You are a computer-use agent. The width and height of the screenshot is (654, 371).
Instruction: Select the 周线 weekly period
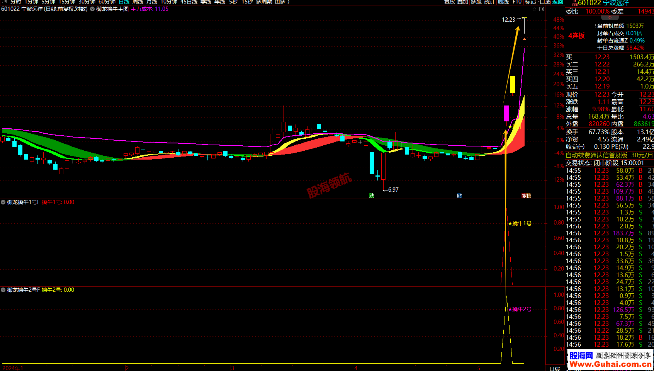[x=138, y=2]
